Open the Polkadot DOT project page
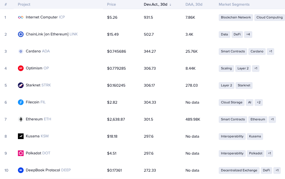The width and height of the screenshot is (285, 179). point(38,153)
